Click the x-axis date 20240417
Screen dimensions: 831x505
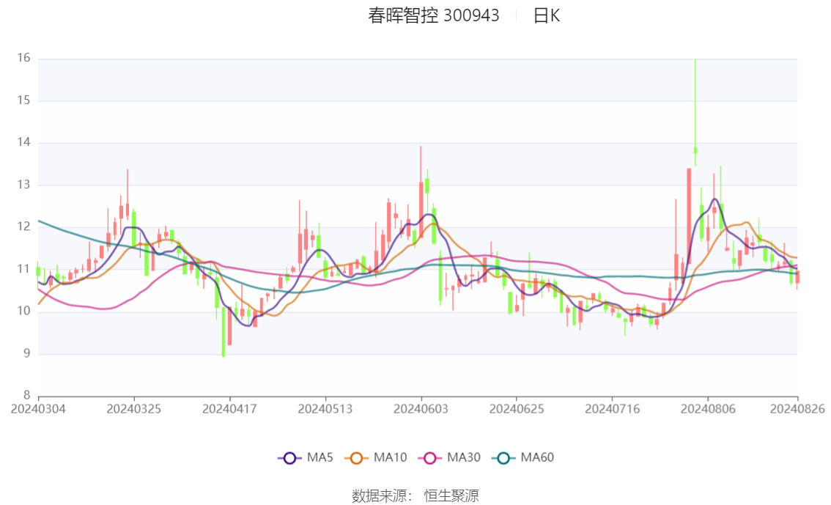click(x=229, y=409)
